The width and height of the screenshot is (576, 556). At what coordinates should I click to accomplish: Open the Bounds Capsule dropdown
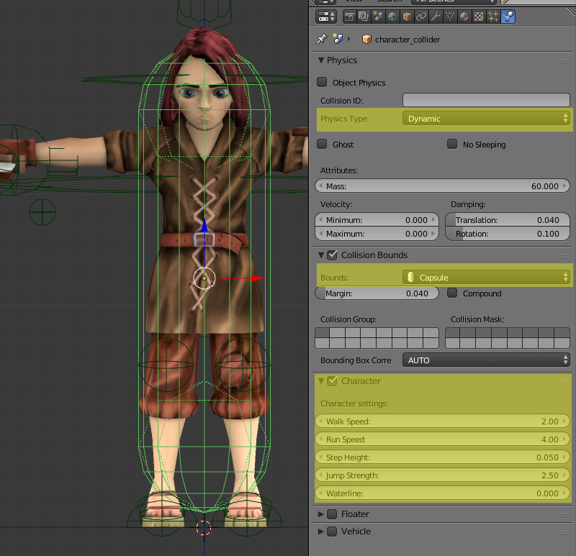[486, 277]
